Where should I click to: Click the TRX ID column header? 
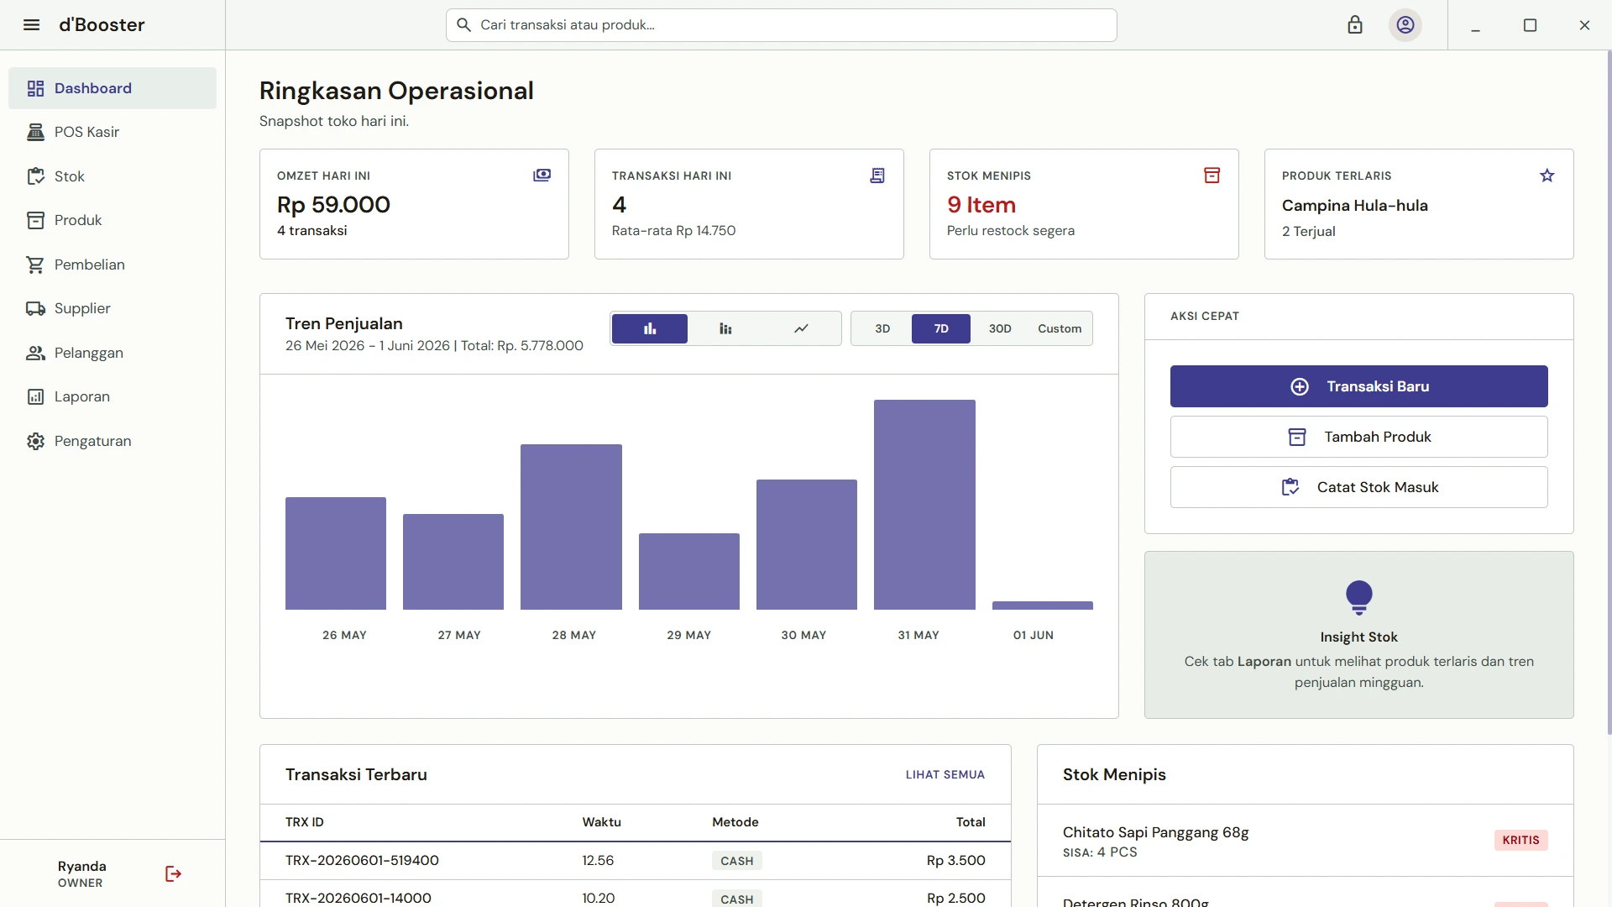tap(305, 822)
